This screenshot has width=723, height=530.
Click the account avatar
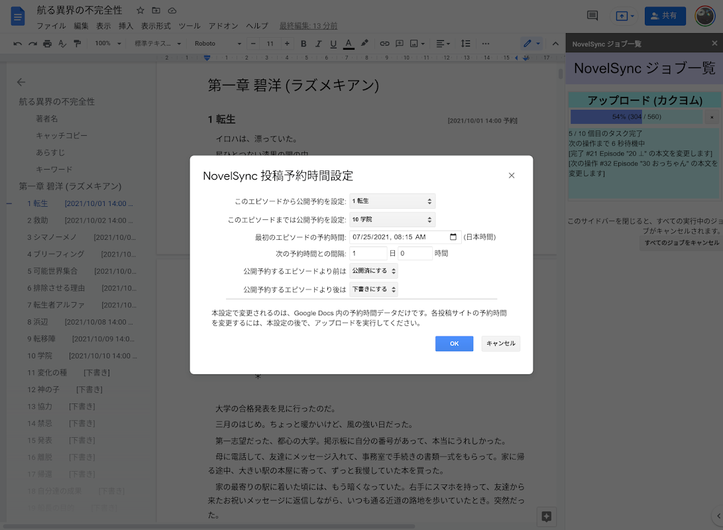(x=705, y=16)
